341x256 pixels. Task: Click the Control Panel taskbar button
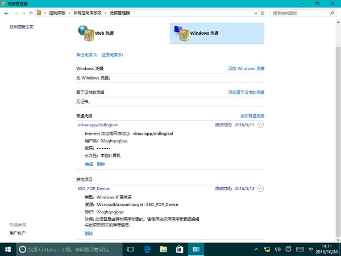tap(196, 250)
